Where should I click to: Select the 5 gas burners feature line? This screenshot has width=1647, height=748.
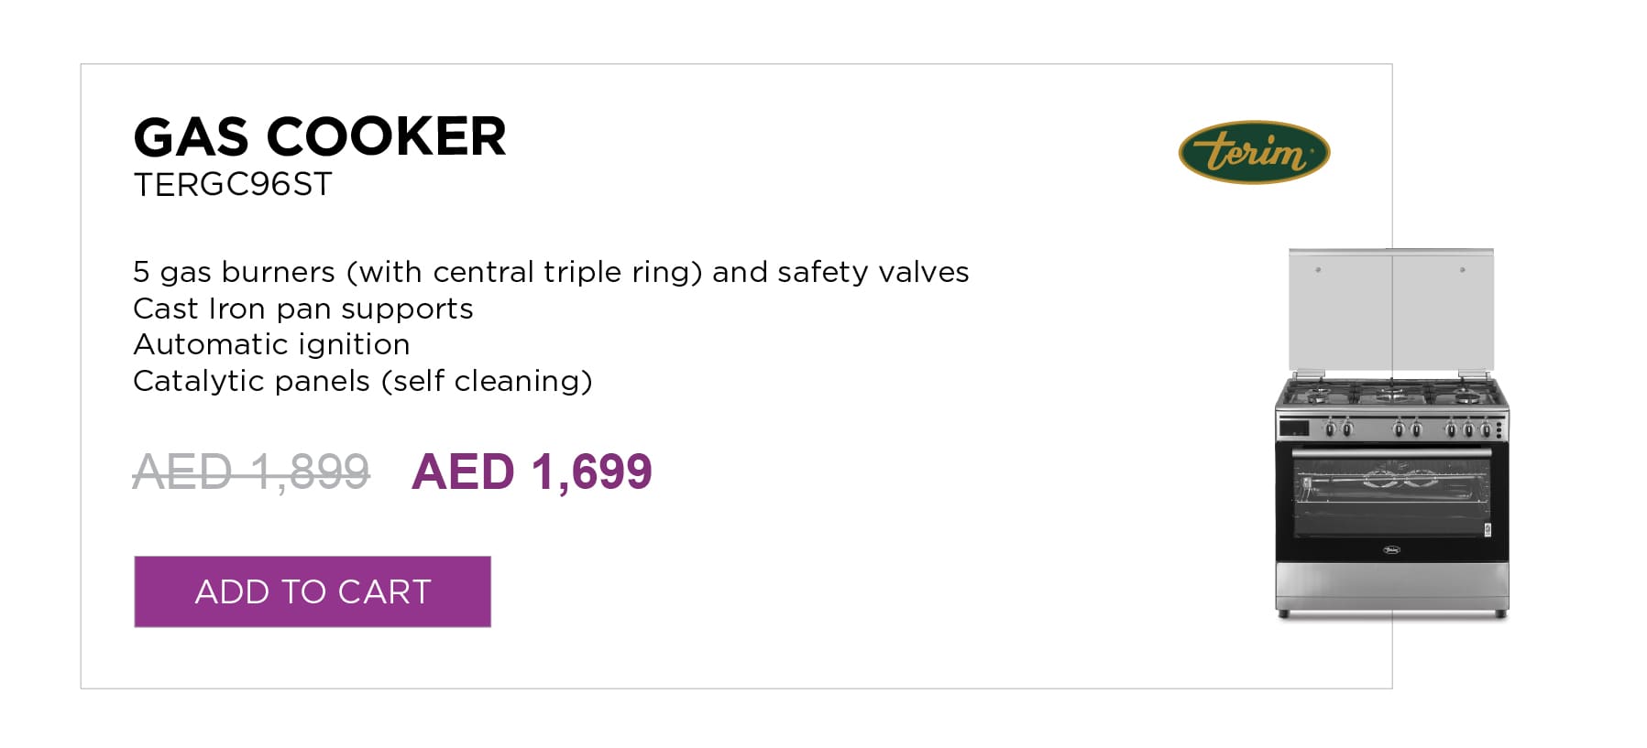551,272
